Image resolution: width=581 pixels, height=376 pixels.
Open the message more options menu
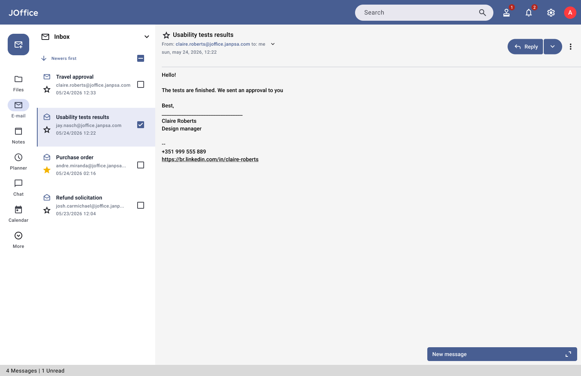pos(571,46)
